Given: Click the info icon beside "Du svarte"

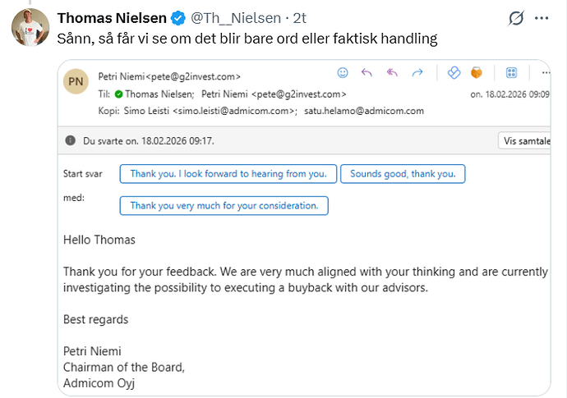Looking at the screenshot, I should click(x=71, y=140).
